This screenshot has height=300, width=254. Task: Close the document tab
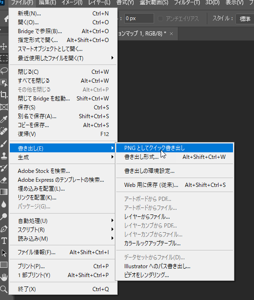171,34
